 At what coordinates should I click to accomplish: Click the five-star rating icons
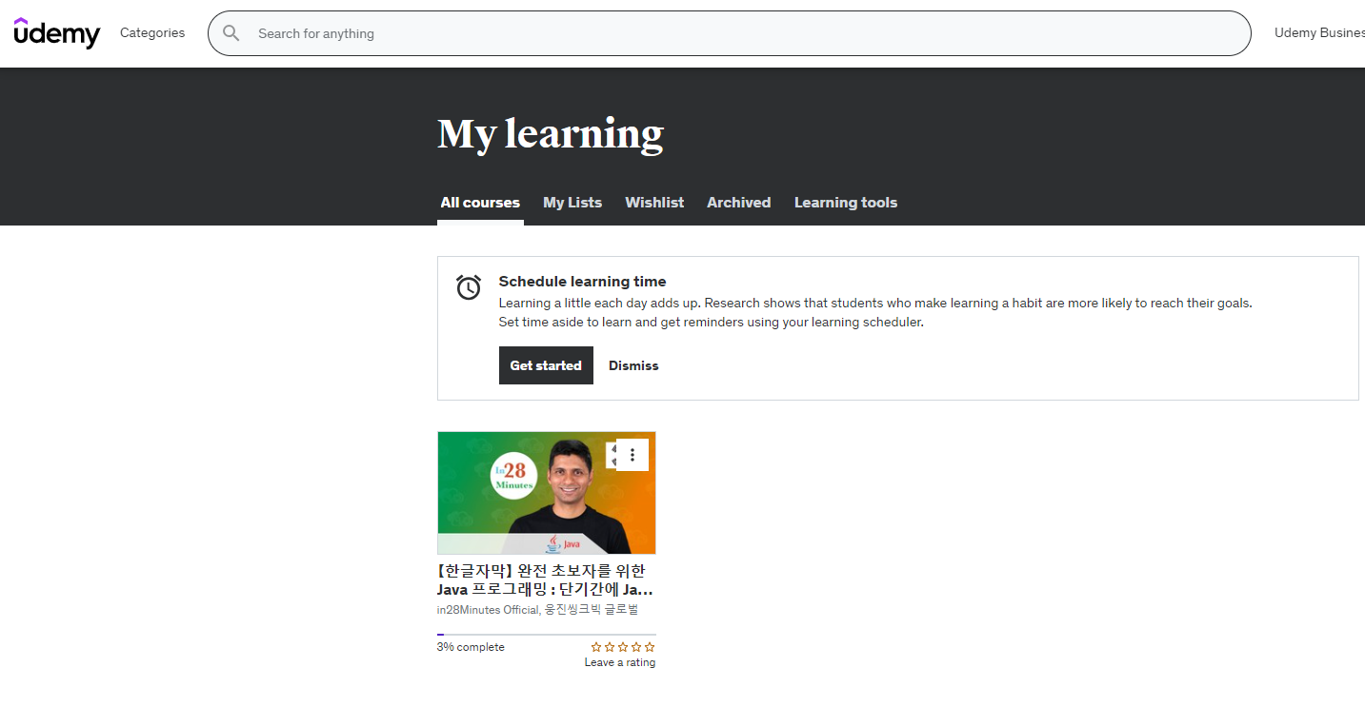(x=623, y=647)
